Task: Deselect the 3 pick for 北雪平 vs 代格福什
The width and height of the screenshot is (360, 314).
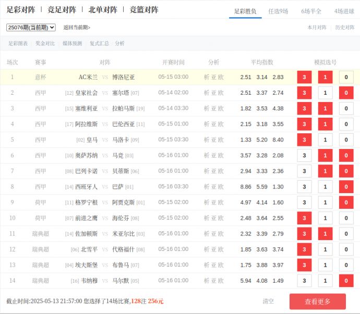Action: point(304,249)
